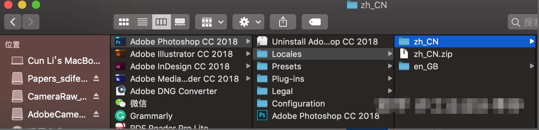539x130 pixels.
Task: Click the Share toolbar icon
Action: [x=283, y=22]
